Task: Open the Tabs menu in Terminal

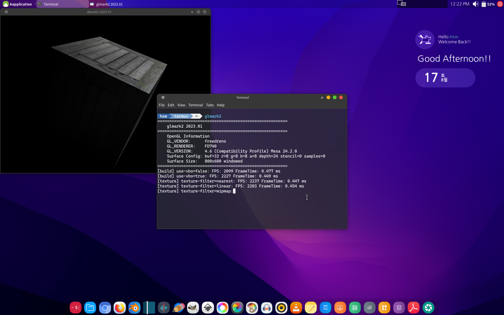Action: pyautogui.click(x=210, y=105)
